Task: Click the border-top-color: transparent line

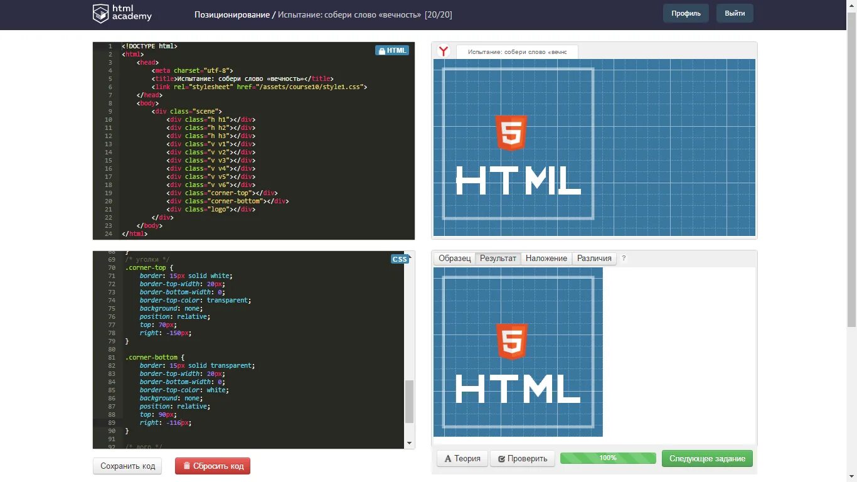Action: point(195,300)
